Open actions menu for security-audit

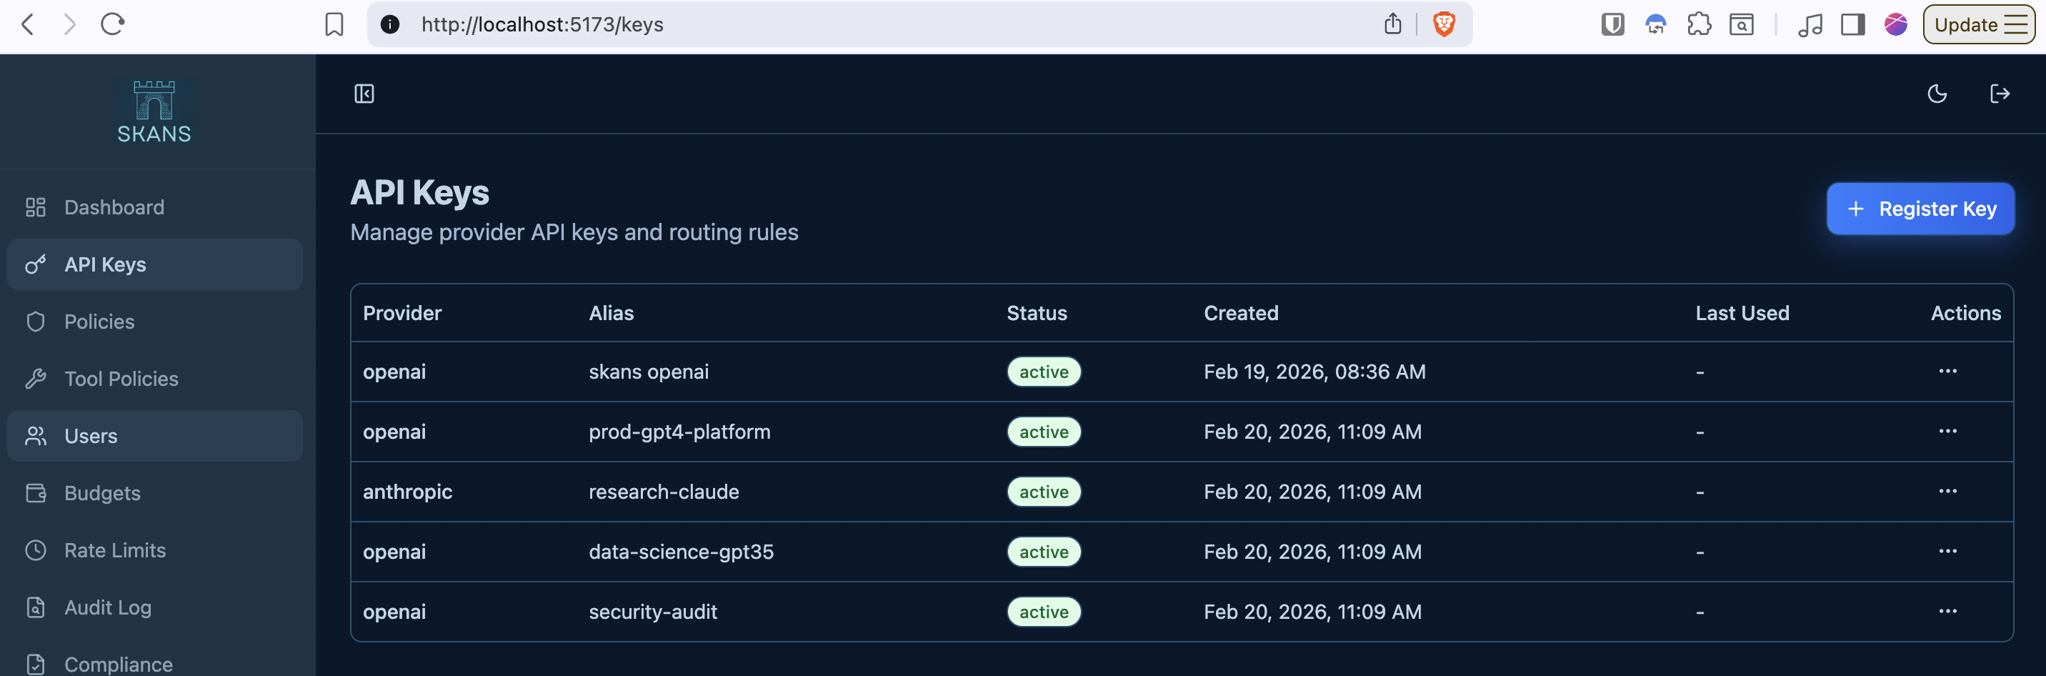point(1947,611)
